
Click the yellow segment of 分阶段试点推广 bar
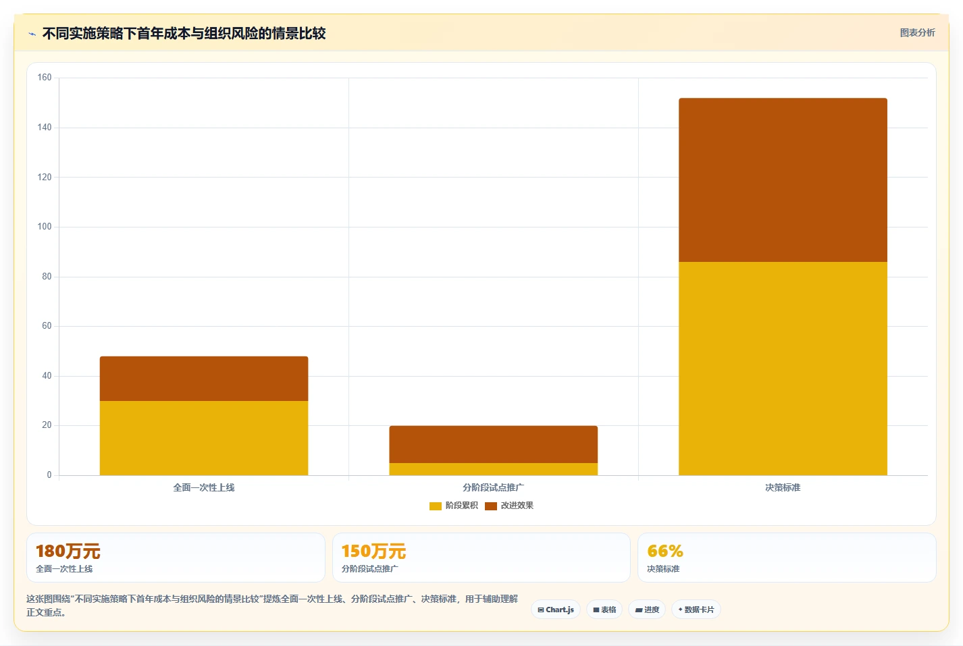coord(493,469)
